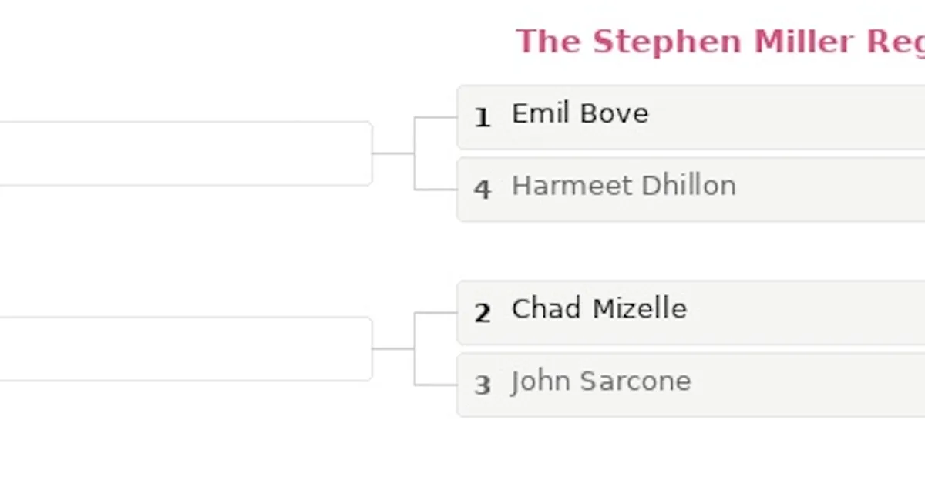Click the seed number 1 beside Emil Bove
925x484 pixels.
pos(483,118)
